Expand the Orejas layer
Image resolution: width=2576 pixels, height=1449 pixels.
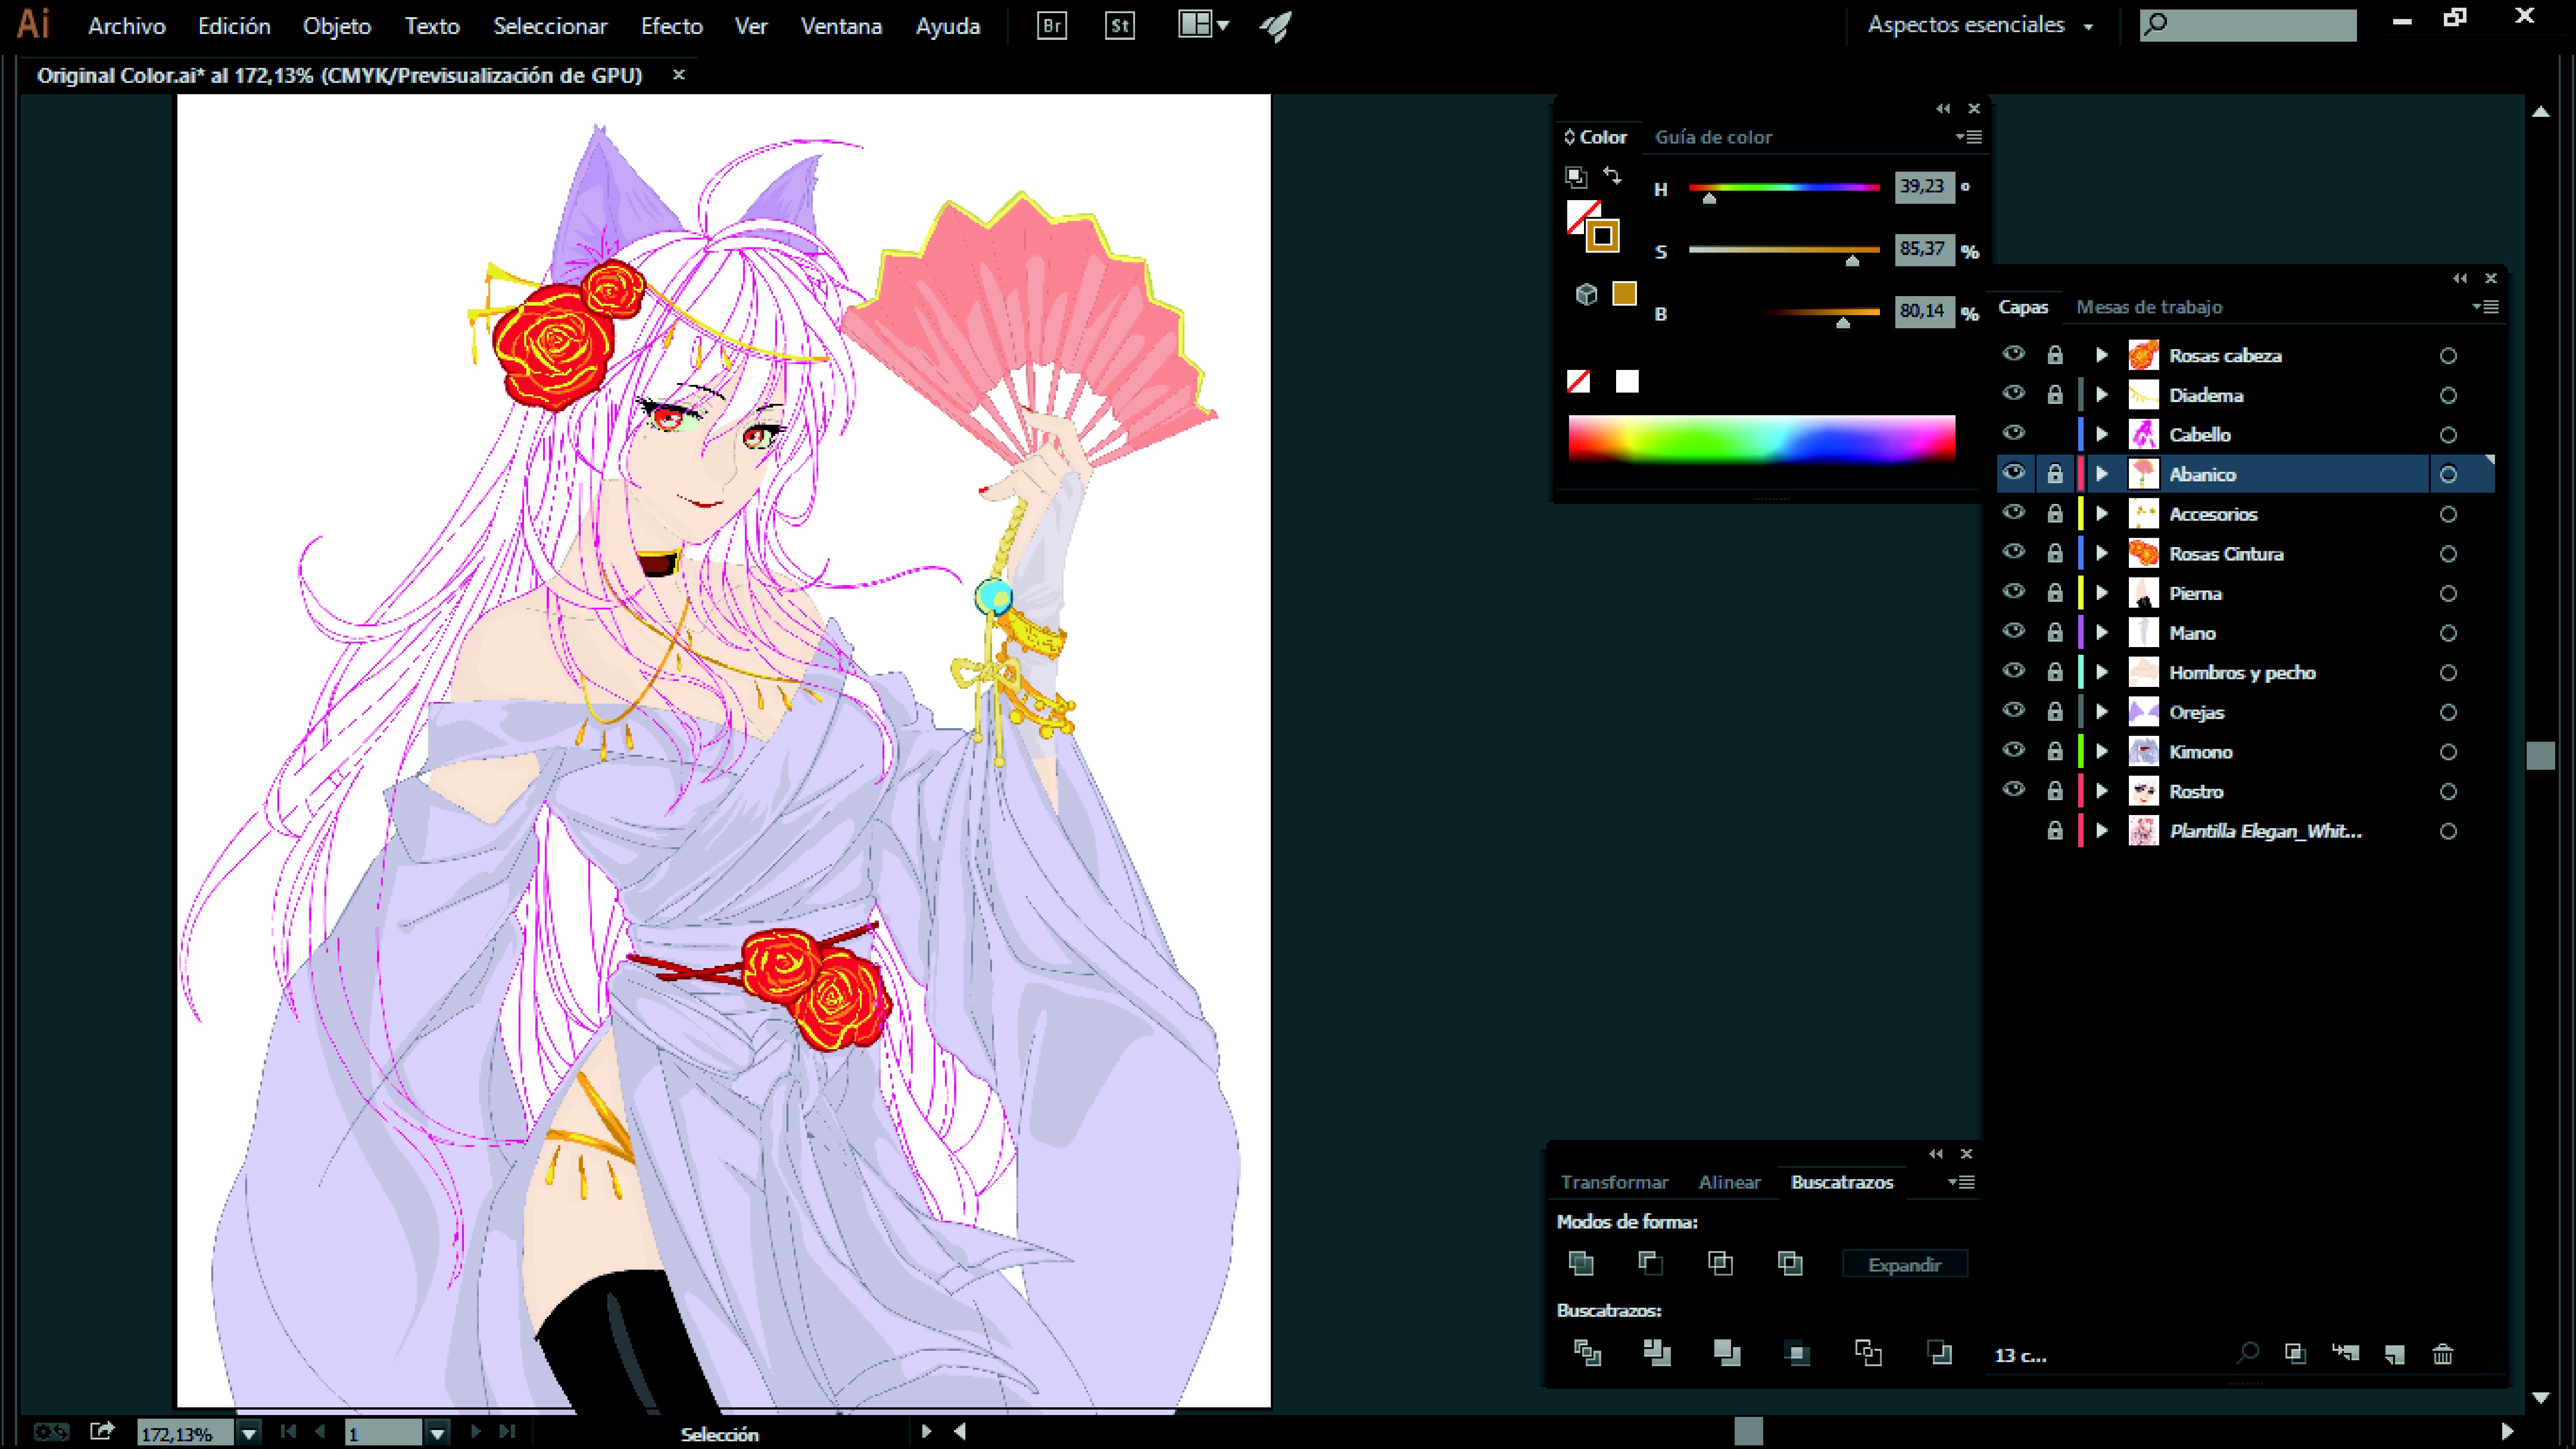tap(2102, 712)
